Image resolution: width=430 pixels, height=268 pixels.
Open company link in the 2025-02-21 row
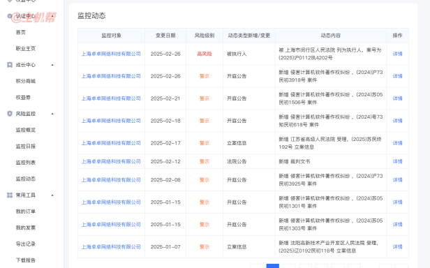[x=111, y=98]
